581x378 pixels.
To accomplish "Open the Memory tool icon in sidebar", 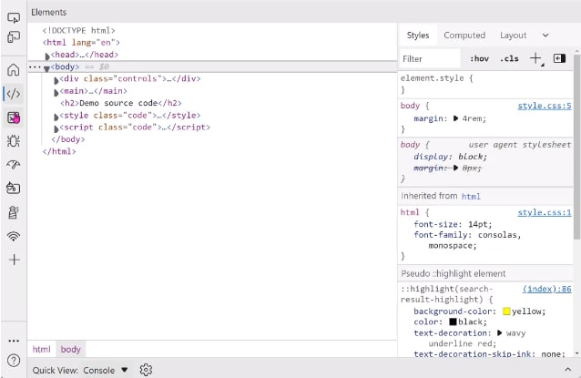I will pos(14,189).
